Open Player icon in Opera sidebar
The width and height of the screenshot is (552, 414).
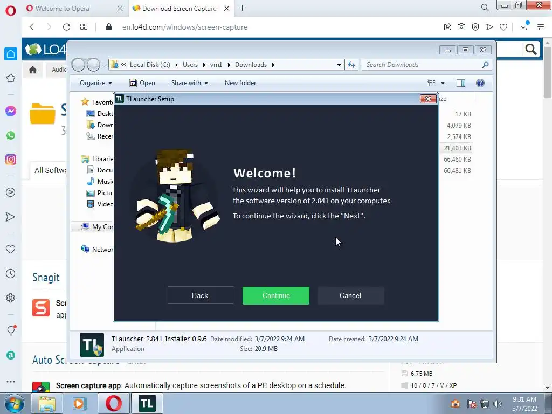click(11, 192)
